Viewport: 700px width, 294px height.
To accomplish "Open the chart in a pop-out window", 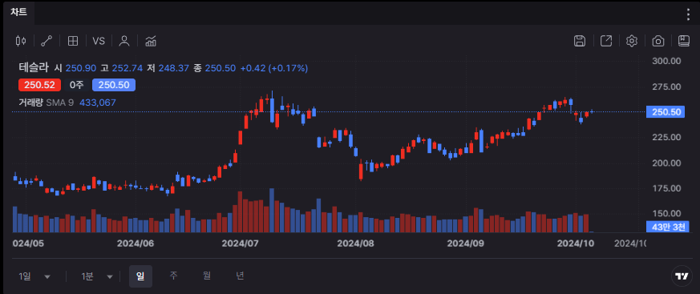I will (x=606, y=41).
